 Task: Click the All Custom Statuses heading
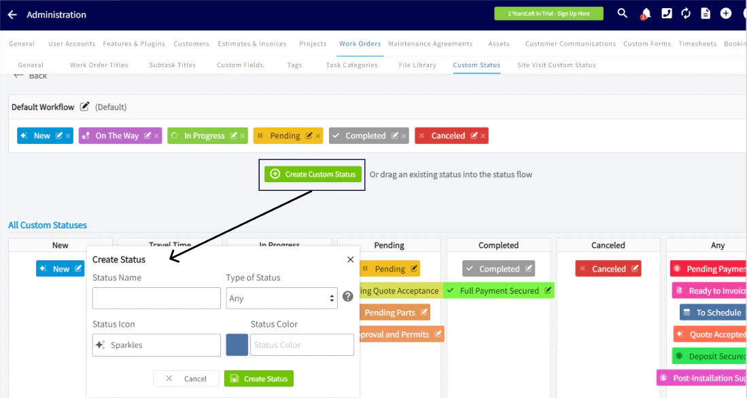(x=47, y=225)
